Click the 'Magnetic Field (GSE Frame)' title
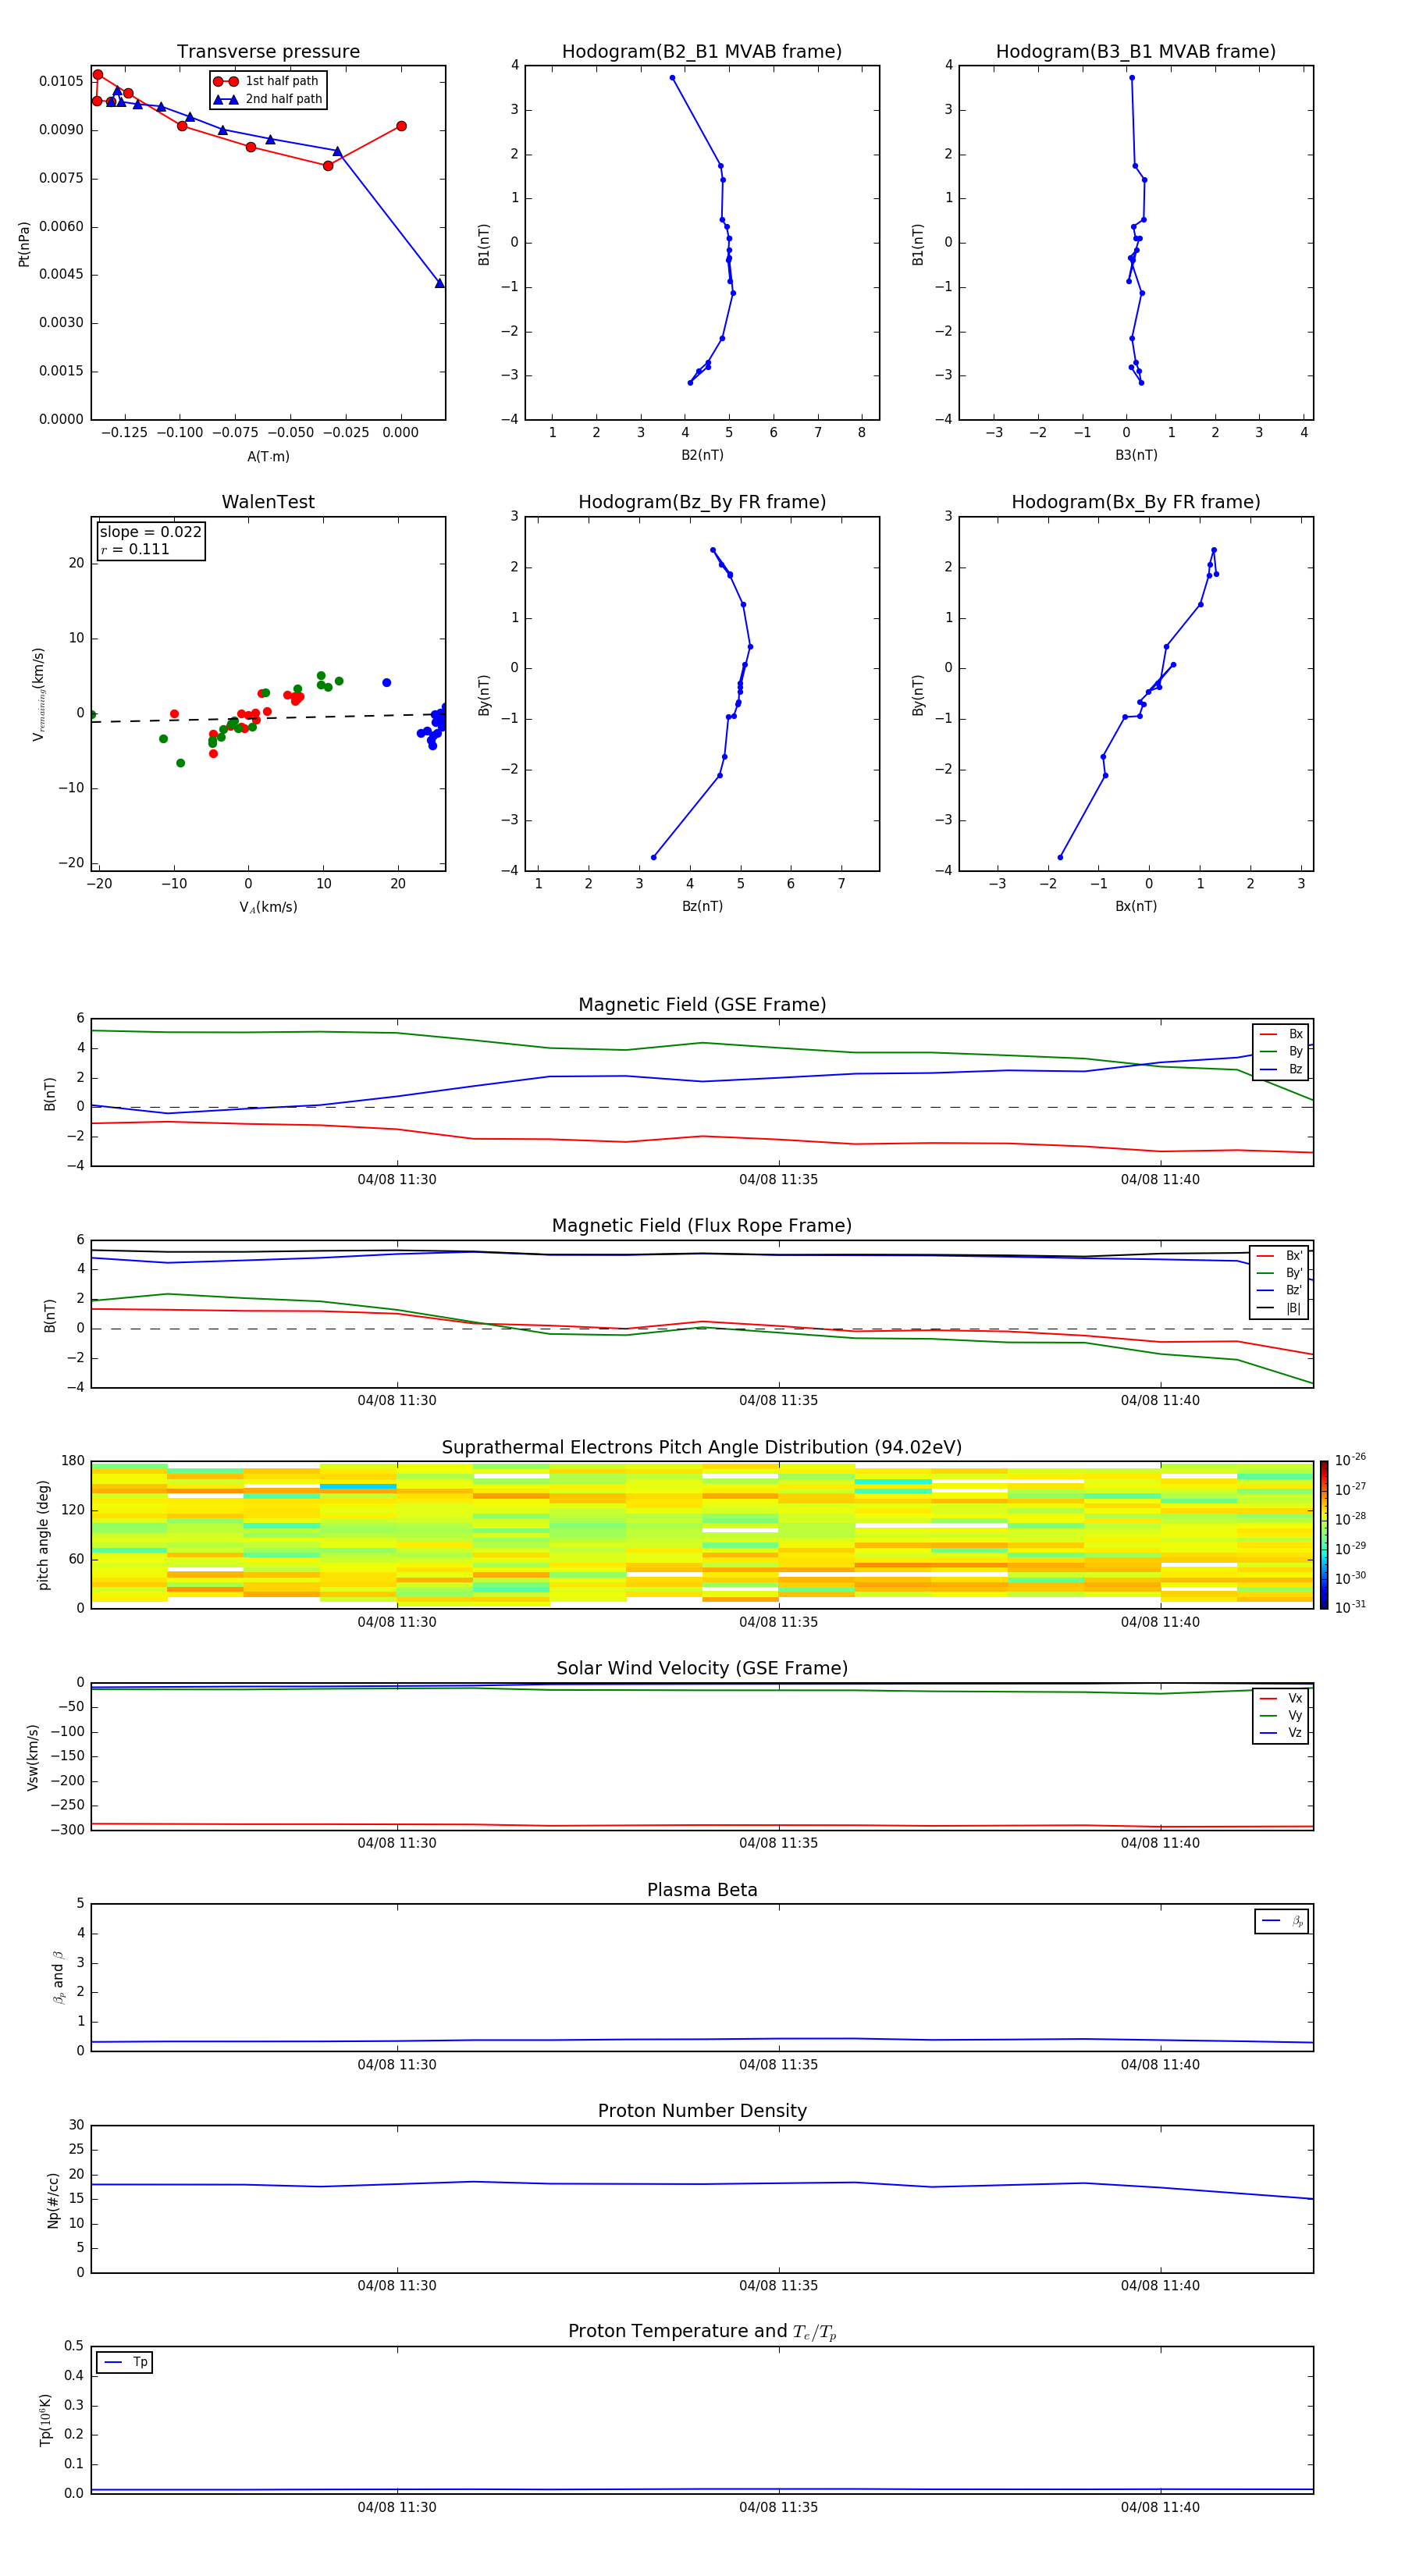This screenshot has height=2576, width=1405. (702, 1005)
